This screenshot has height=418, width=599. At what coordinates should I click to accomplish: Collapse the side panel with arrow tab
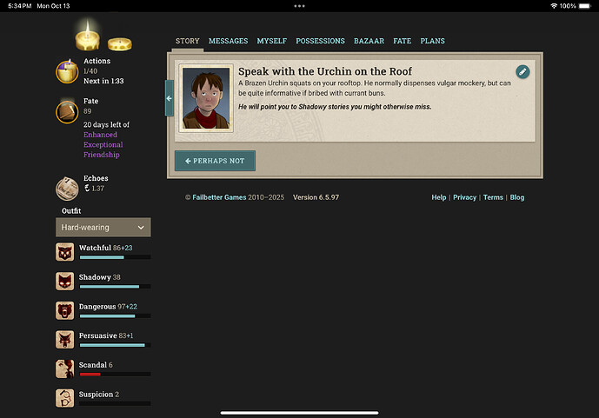point(170,98)
